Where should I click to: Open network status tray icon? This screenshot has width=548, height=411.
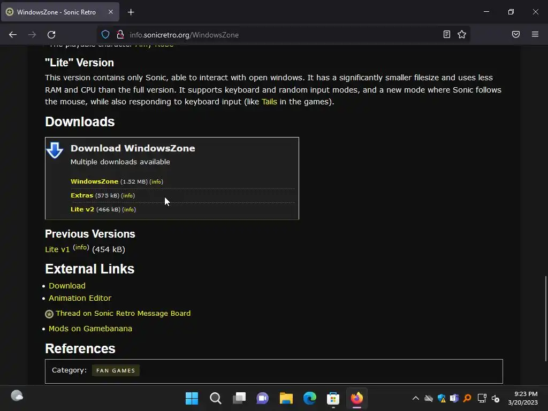(482, 398)
